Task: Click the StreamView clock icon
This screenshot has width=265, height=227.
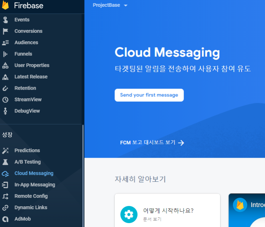Action: (5, 100)
